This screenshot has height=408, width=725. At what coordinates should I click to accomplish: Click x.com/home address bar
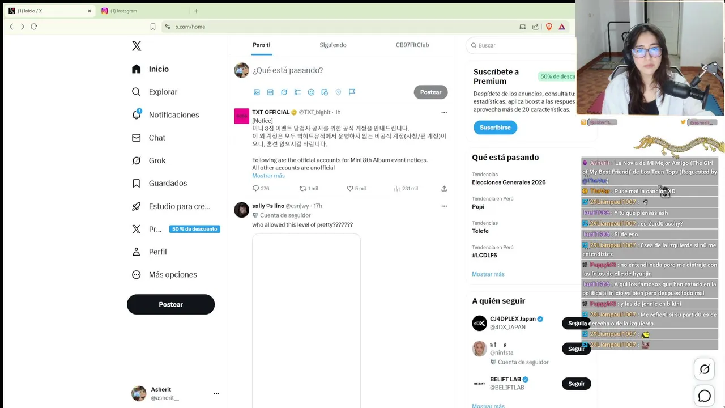pyautogui.click(x=340, y=27)
